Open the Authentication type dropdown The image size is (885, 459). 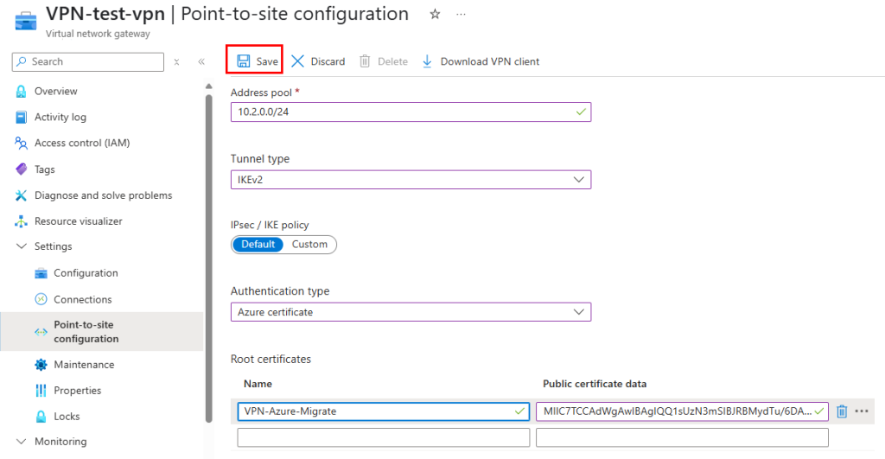click(411, 312)
